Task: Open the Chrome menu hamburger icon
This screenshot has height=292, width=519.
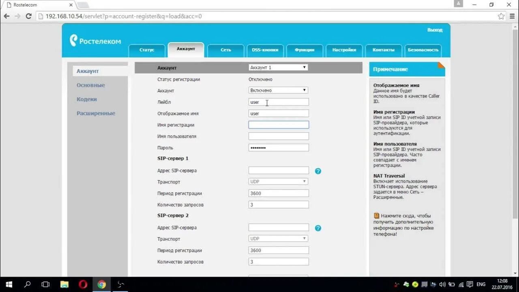Action: [512, 16]
